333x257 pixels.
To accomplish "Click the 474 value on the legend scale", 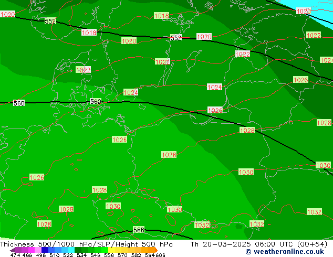I will click(x=15, y=255).
